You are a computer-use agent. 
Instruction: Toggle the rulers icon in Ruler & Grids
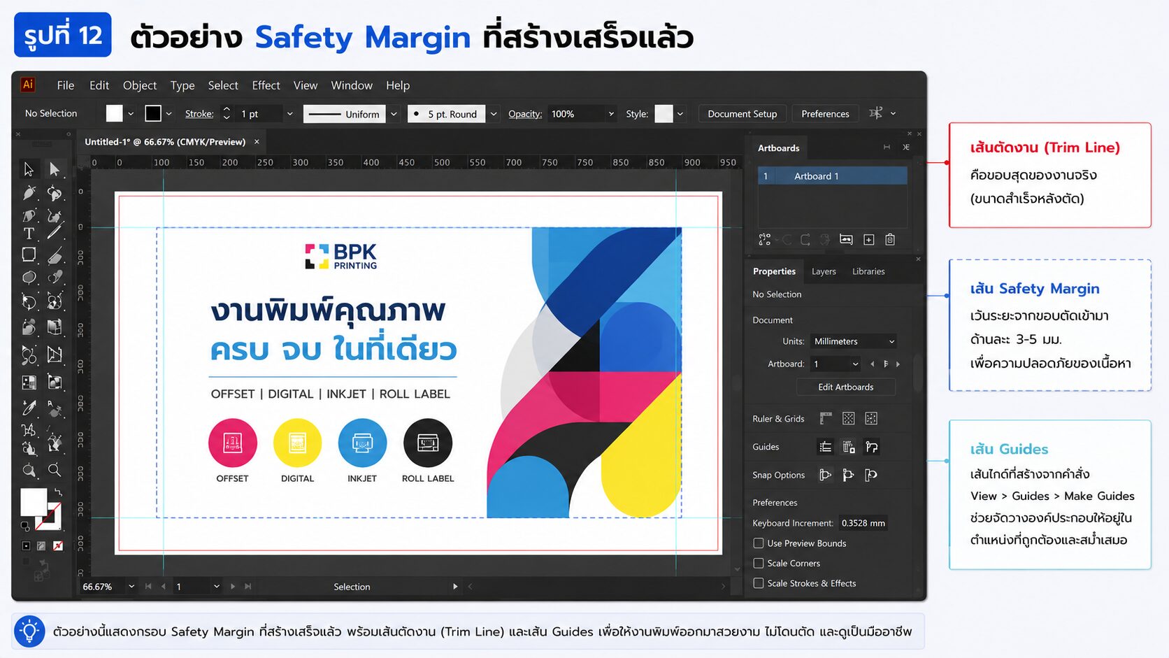(826, 419)
